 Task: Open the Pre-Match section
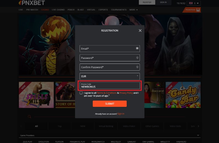click(32, 10)
